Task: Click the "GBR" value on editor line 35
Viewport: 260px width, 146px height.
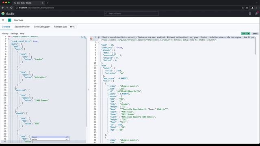Action: [37, 123]
